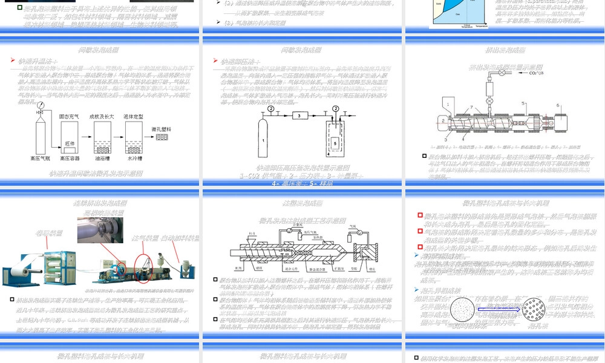Click the 高压容器 label

pos(70,158)
